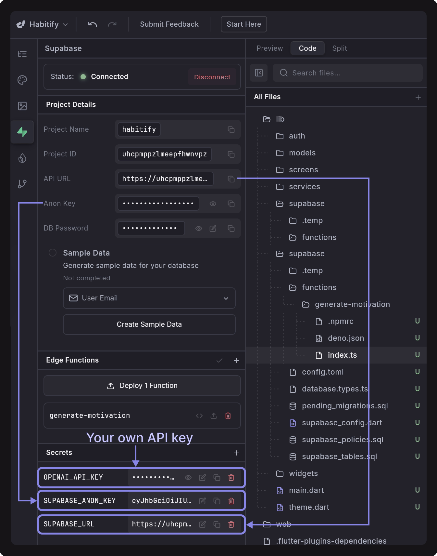Click the Search files input field
This screenshot has width=437, height=556.
(347, 73)
